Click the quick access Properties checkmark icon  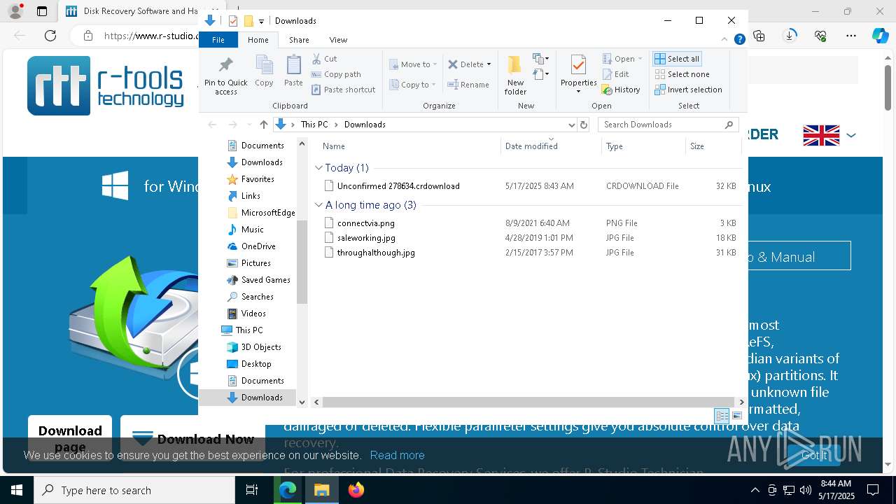[233, 21]
